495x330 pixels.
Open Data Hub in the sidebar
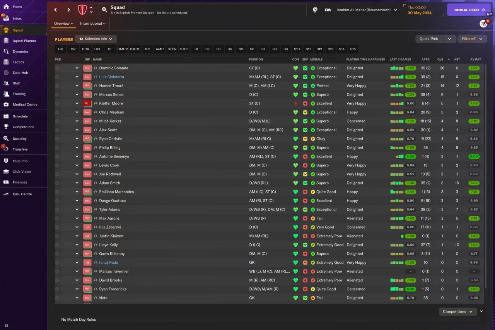point(23,73)
